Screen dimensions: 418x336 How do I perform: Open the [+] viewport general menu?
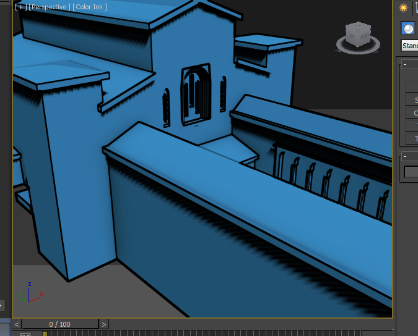[x=20, y=7]
